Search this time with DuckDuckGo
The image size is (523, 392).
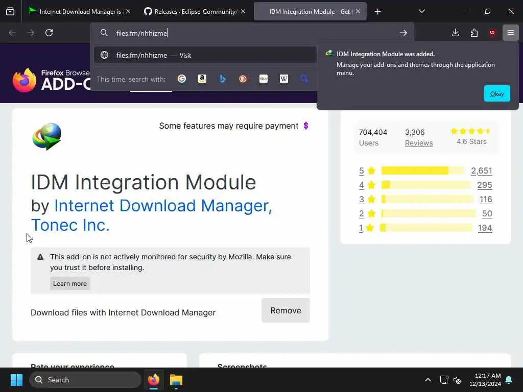243,79
